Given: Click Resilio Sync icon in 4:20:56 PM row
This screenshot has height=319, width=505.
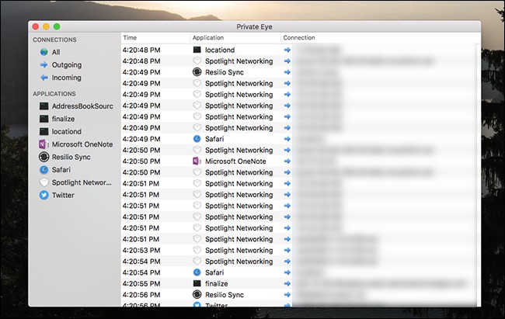Looking at the screenshot, I should pyautogui.click(x=197, y=294).
